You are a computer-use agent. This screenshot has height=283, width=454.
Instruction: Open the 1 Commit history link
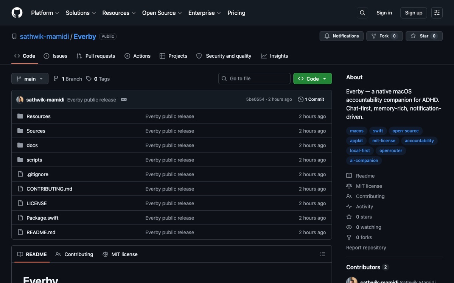[311, 100]
